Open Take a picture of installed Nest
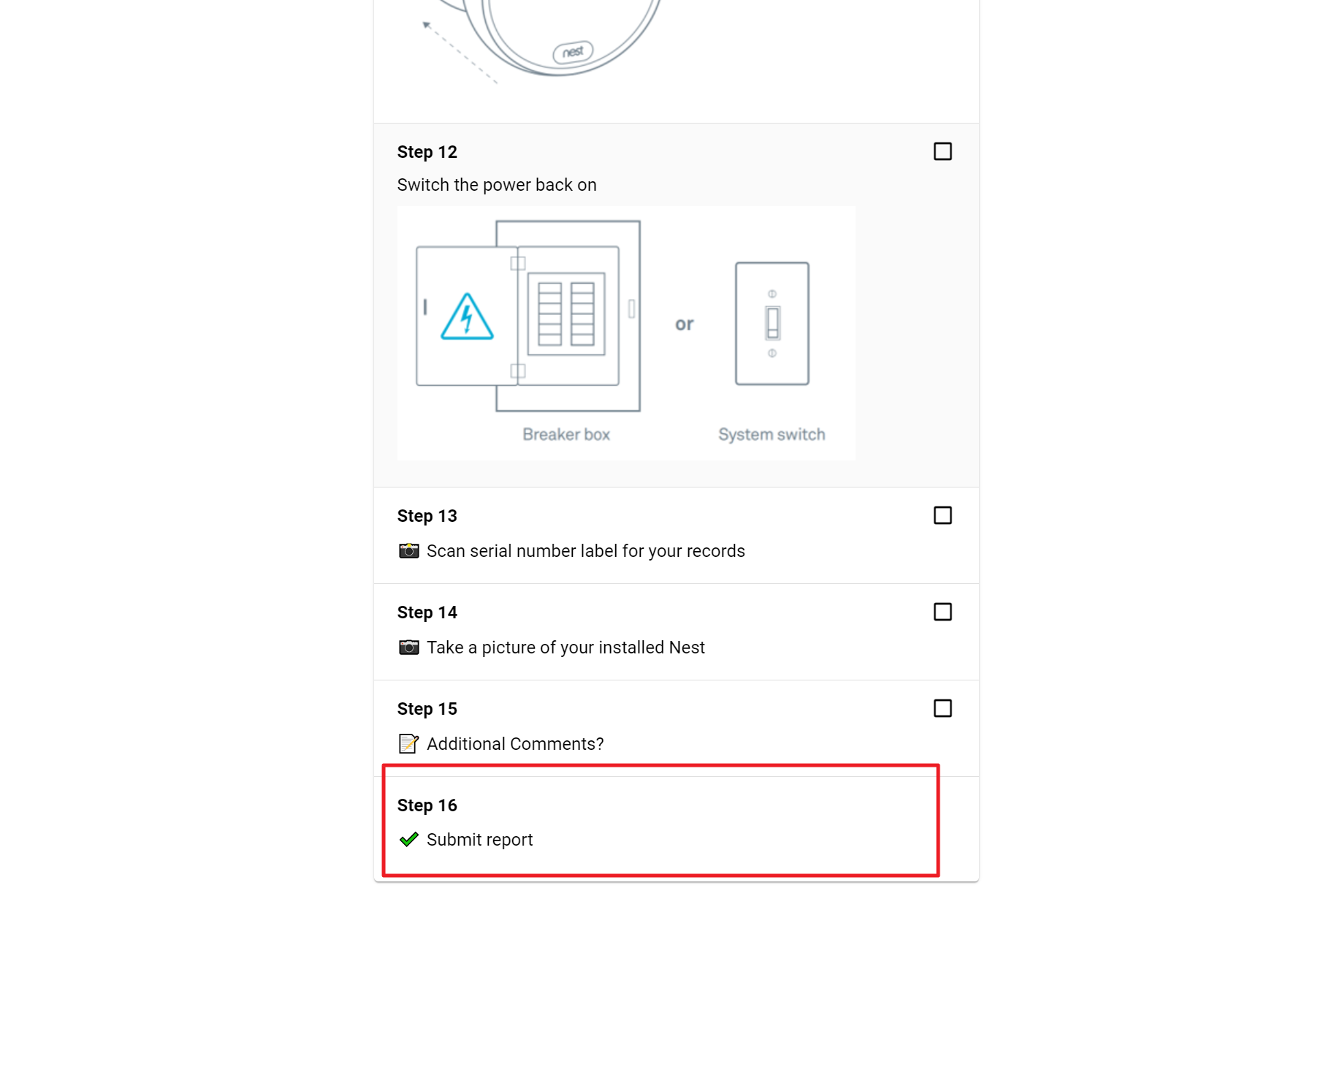The width and height of the screenshot is (1340, 1070). (x=566, y=648)
